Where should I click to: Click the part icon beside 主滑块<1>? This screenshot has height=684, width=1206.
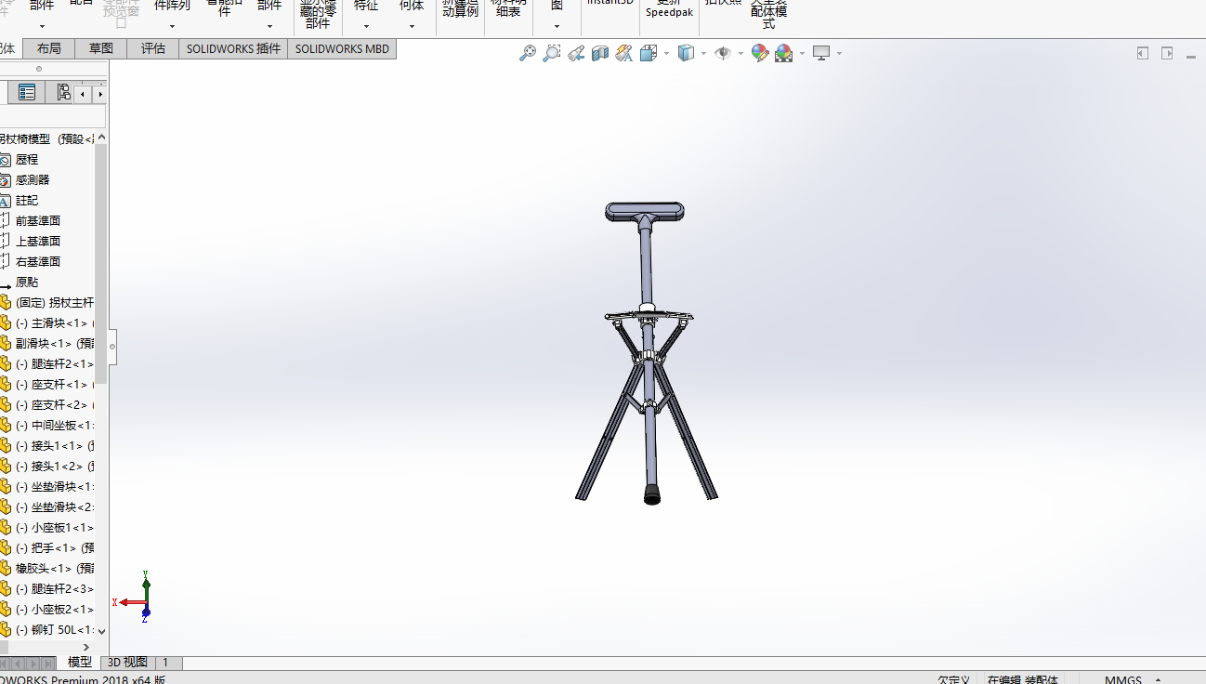pyautogui.click(x=6, y=323)
